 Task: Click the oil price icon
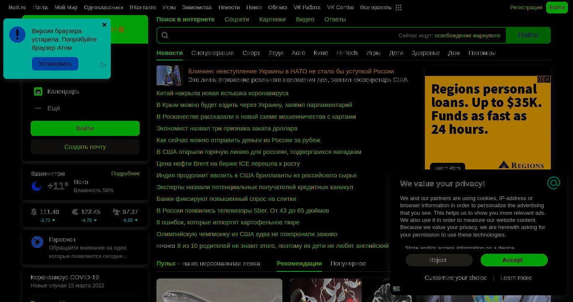tap(116, 212)
